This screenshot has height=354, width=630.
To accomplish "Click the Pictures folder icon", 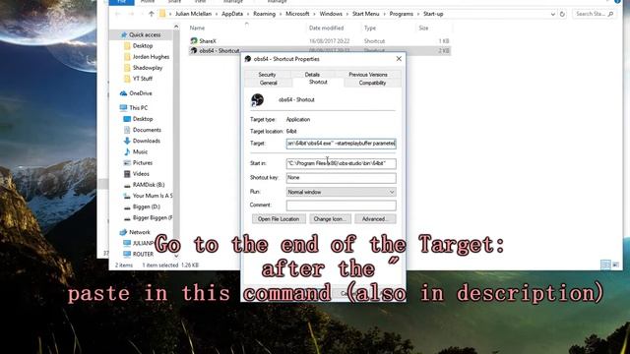I will [127, 162].
